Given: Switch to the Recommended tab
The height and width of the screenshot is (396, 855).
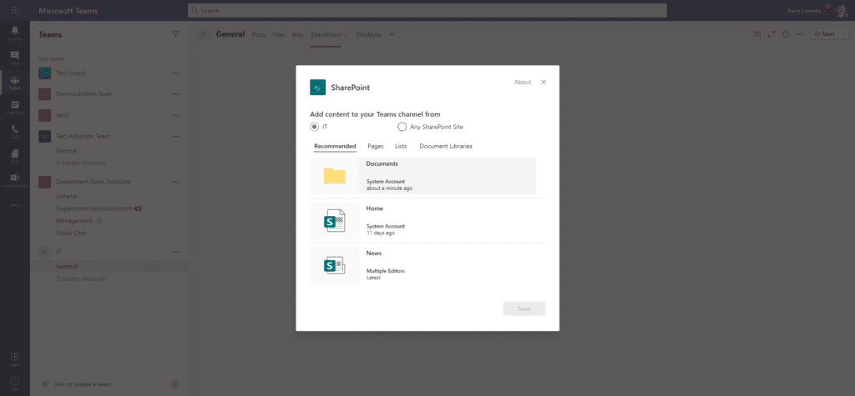Looking at the screenshot, I should (x=335, y=146).
